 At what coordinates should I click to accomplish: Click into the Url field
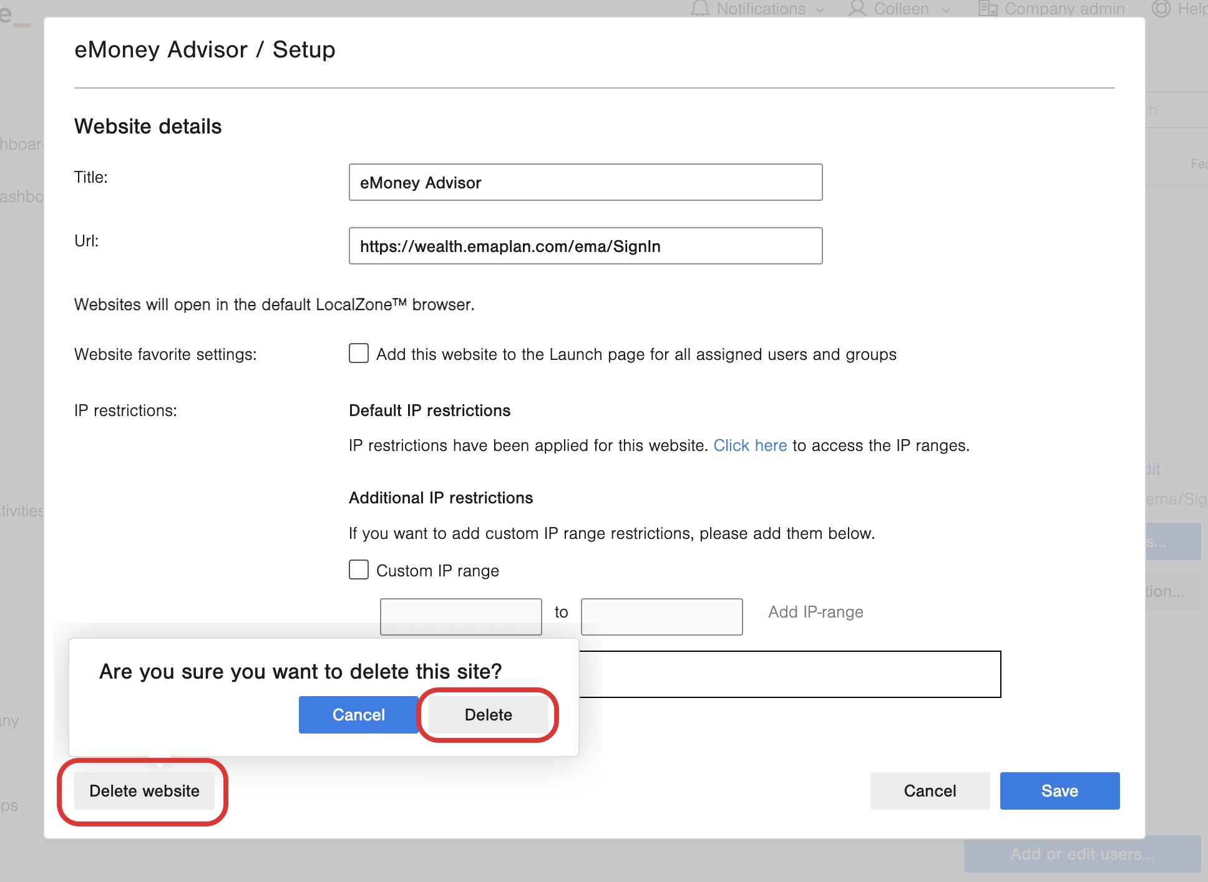(585, 246)
